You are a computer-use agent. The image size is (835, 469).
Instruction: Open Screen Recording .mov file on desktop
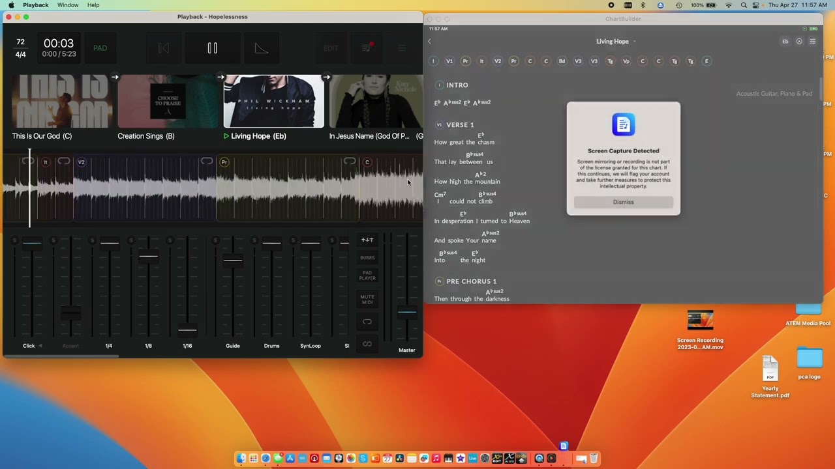pyautogui.click(x=700, y=330)
